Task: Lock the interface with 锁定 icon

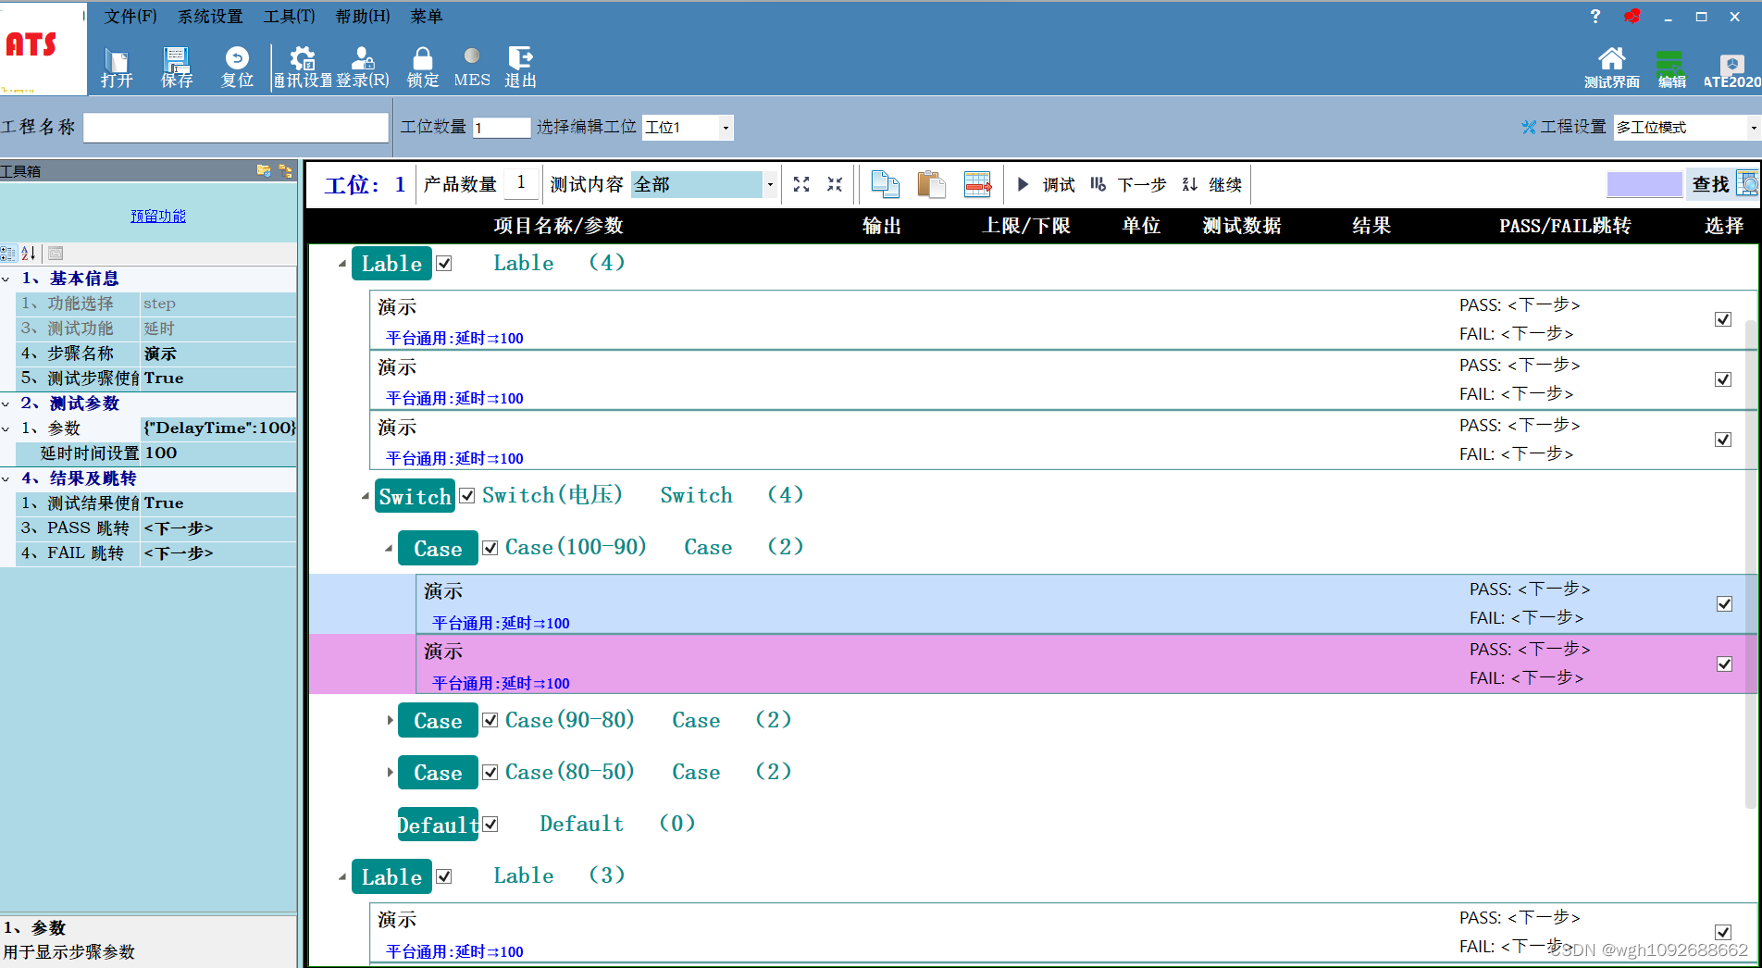Action: [x=422, y=65]
